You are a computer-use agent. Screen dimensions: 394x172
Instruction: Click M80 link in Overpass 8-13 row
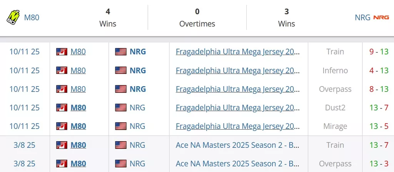tap(78, 89)
